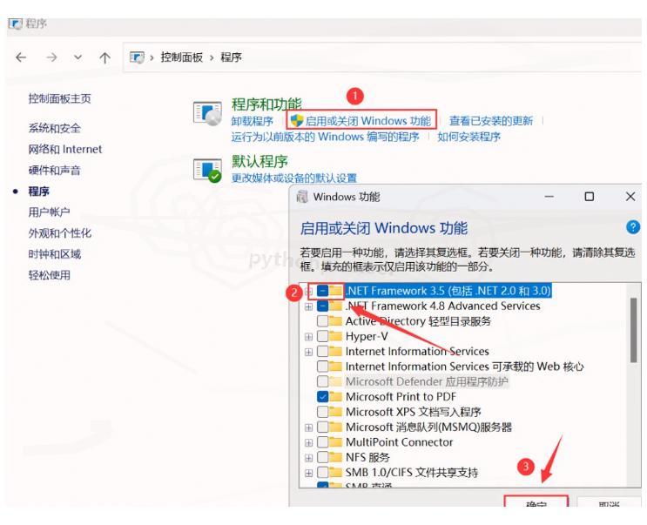Click the Windows 功能 dialog title icon

[302, 197]
